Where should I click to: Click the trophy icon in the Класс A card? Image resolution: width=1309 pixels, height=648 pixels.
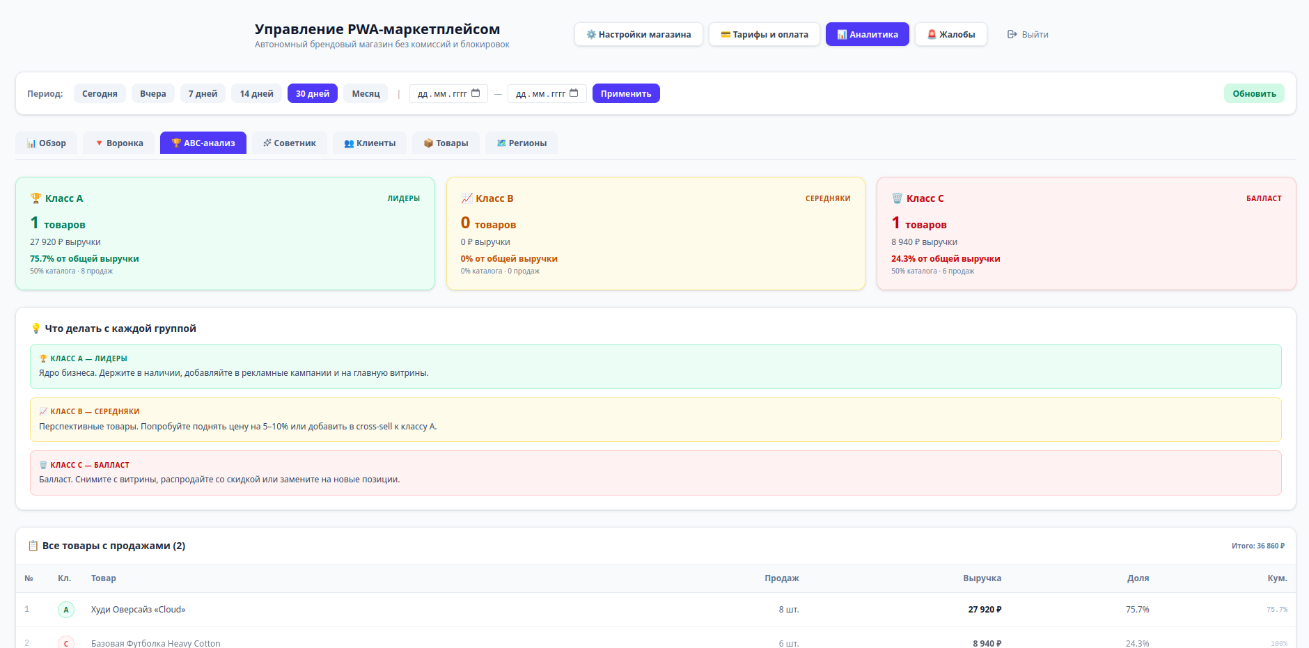click(x=36, y=198)
